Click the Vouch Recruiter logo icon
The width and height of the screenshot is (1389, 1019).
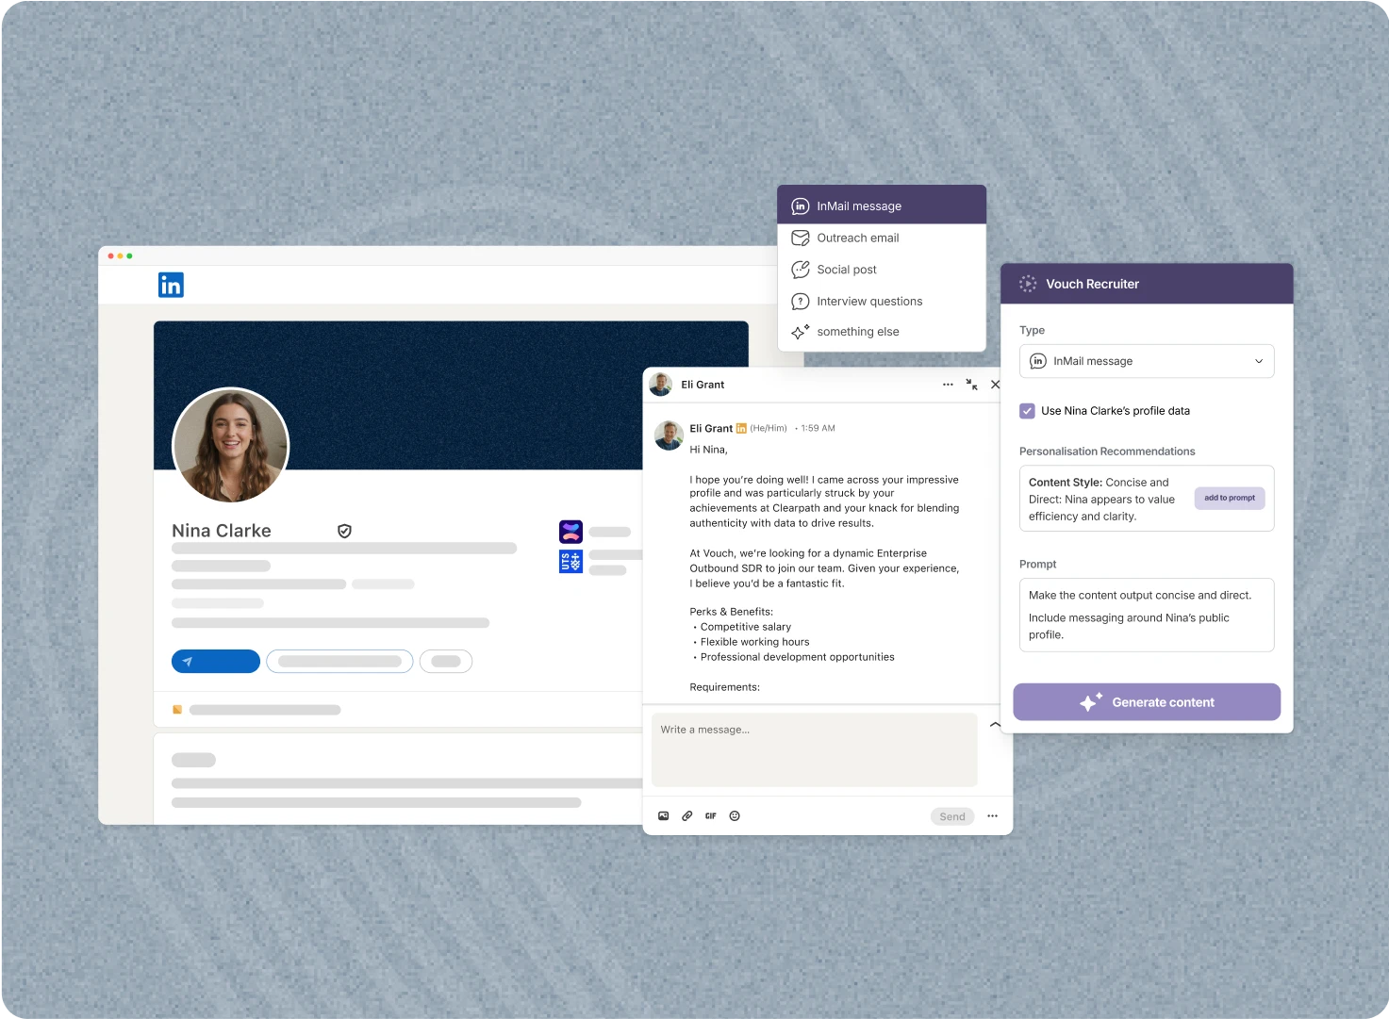[1028, 284]
